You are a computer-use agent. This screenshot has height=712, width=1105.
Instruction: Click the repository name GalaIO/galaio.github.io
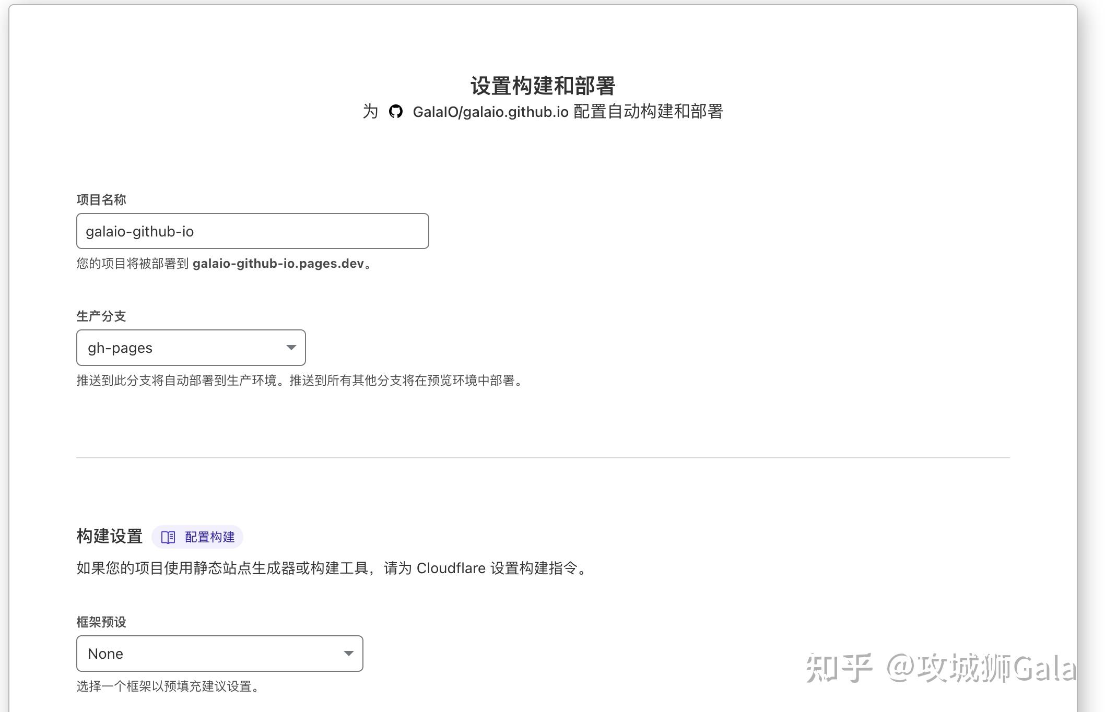tap(490, 111)
